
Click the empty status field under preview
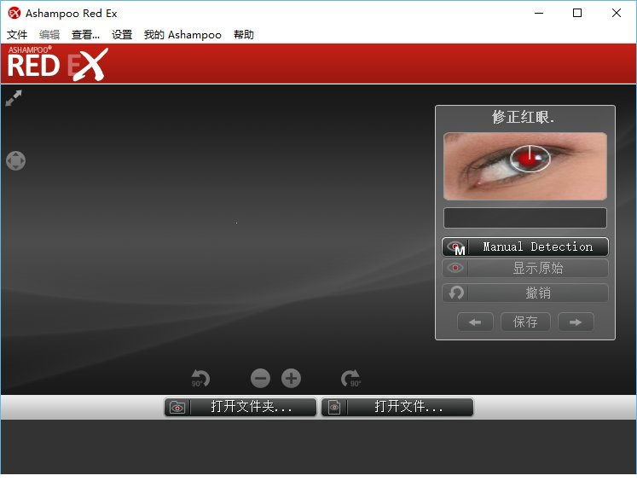coord(525,218)
